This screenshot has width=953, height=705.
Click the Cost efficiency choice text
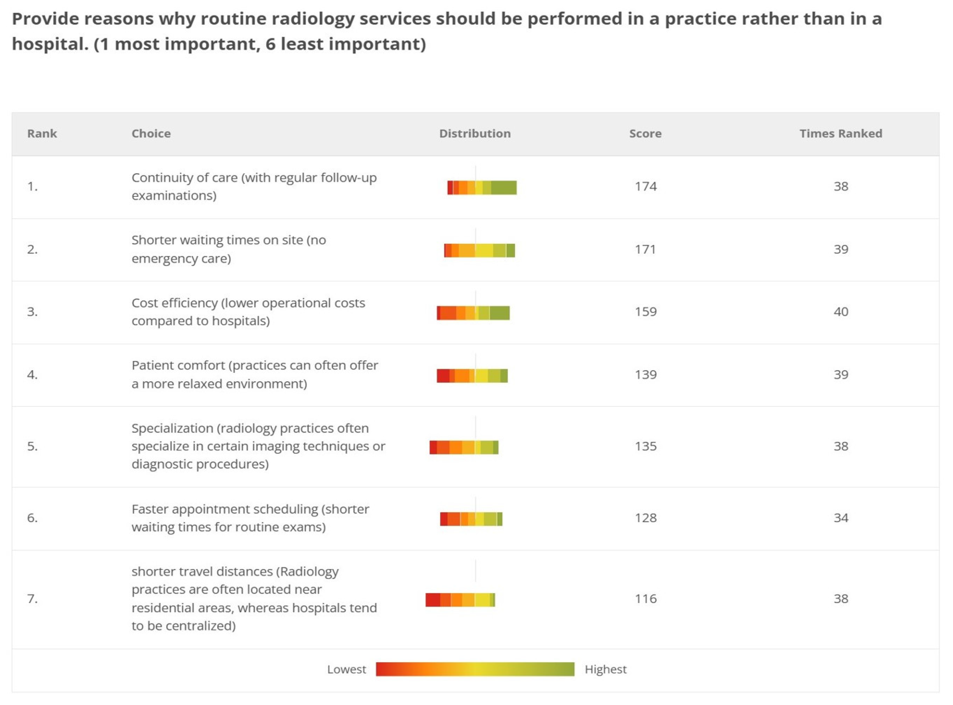(x=248, y=312)
